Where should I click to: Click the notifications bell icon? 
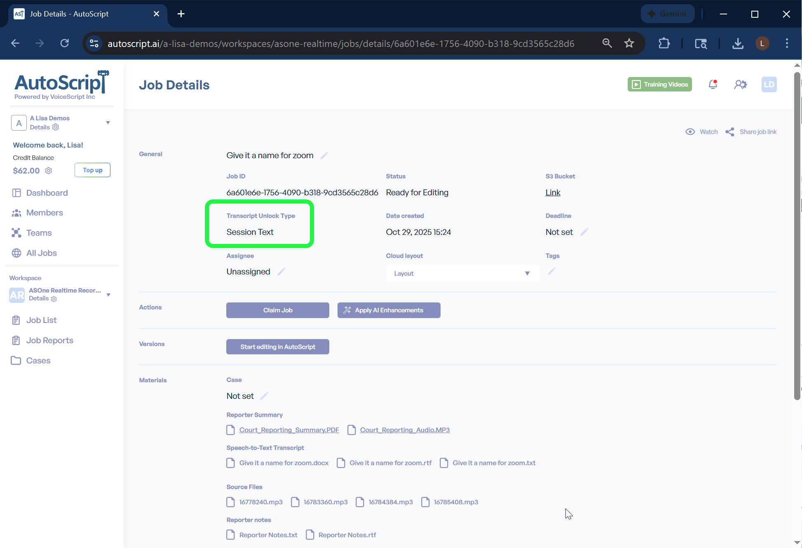tap(713, 84)
